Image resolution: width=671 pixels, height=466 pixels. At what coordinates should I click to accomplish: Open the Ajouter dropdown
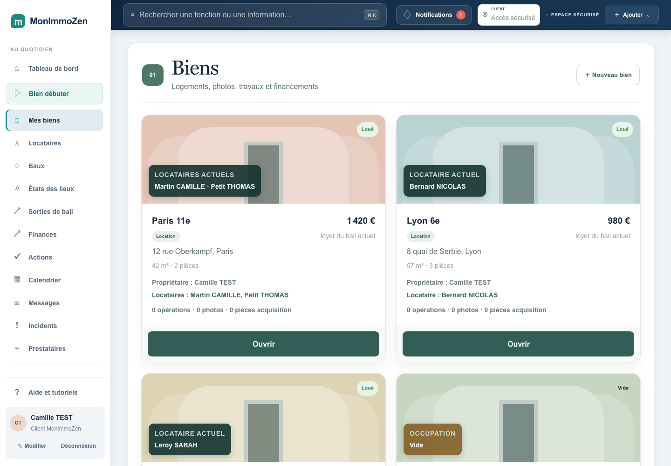pos(631,15)
